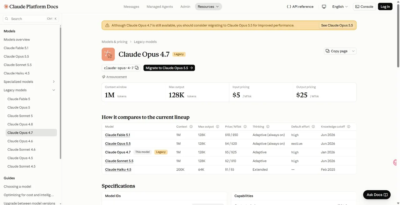
Task: Open the API reference link
Action: (x=300, y=7)
